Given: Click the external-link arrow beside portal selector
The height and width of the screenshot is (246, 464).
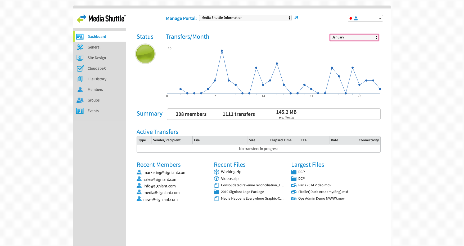Looking at the screenshot, I should click(296, 17).
